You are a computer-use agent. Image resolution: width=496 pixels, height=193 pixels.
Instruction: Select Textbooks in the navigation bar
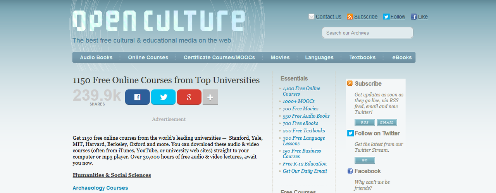point(362,58)
